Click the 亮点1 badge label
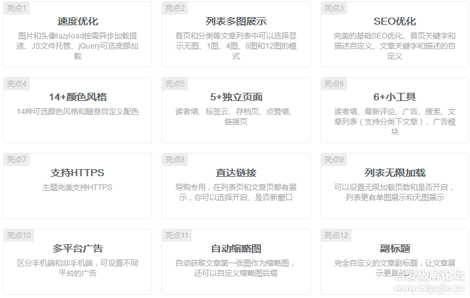 tap(16, 8)
